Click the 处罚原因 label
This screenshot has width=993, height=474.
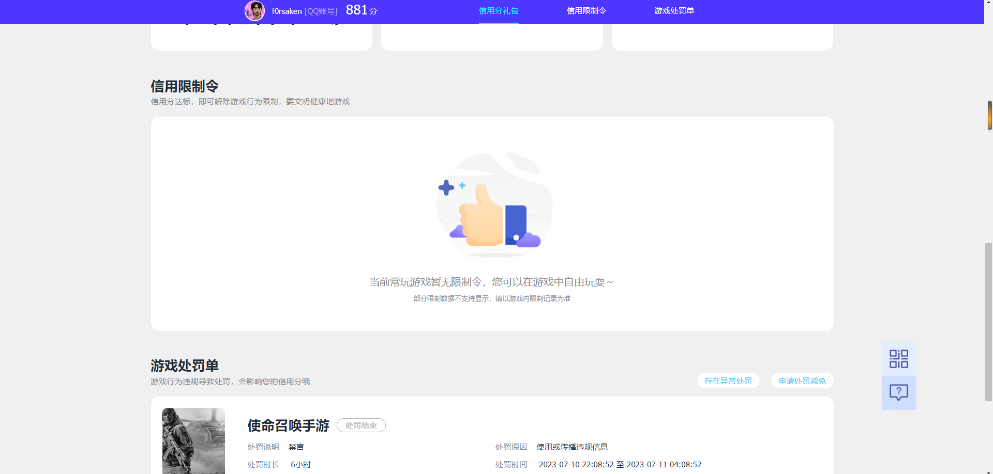click(511, 447)
